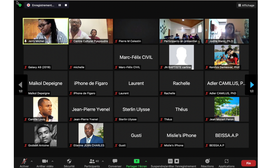Click the green Partager l'écran icon
The height and width of the screenshot is (168, 272).
coord(136,161)
